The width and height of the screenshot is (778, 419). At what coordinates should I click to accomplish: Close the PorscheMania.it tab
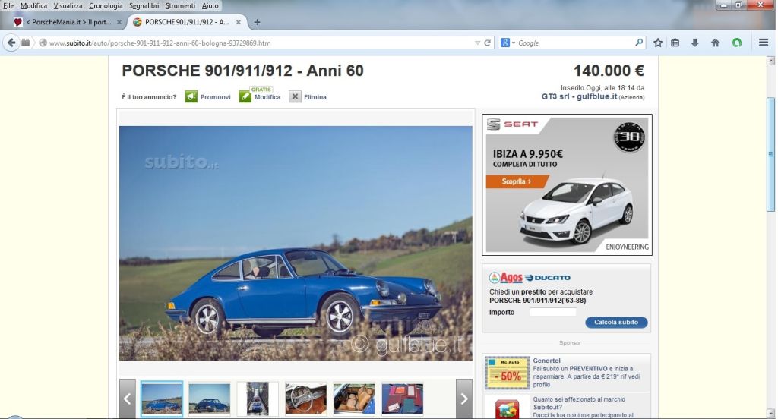point(119,22)
